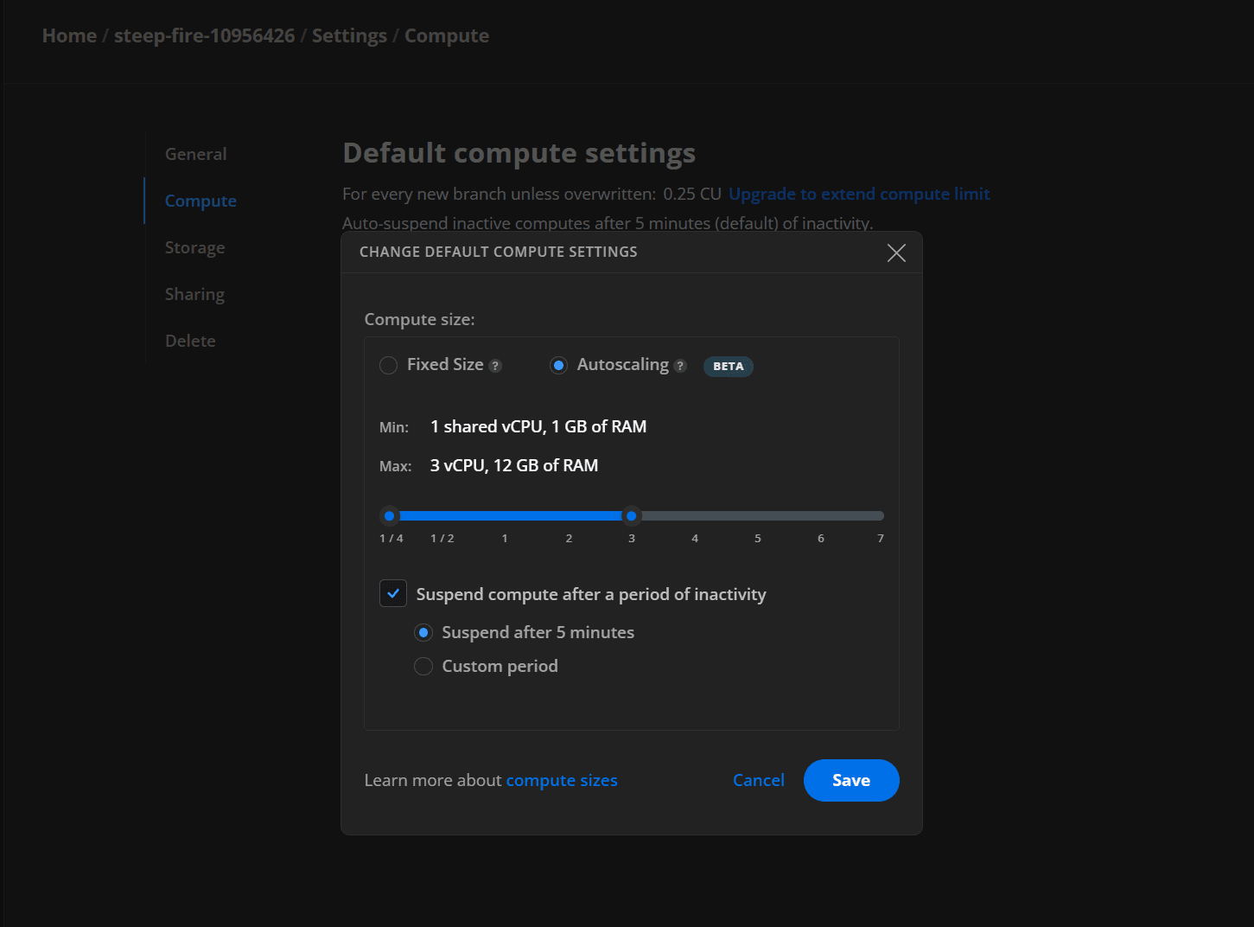The image size is (1254, 927).
Task: Click the Fixed Size help icon
Action: tap(495, 366)
